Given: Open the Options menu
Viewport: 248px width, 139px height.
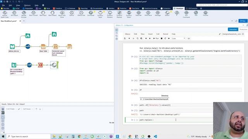Looking at the screenshot, I should [27, 5].
